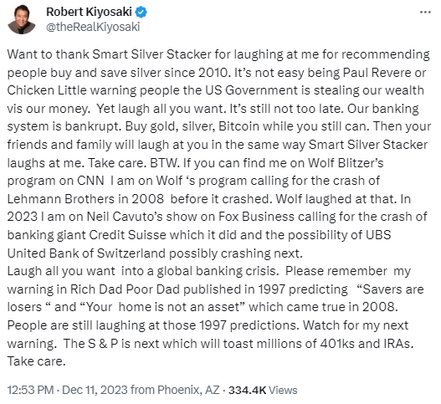Select the Phoenix, AZ location text
This screenshot has width=441, height=404.
pyautogui.click(x=188, y=390)
